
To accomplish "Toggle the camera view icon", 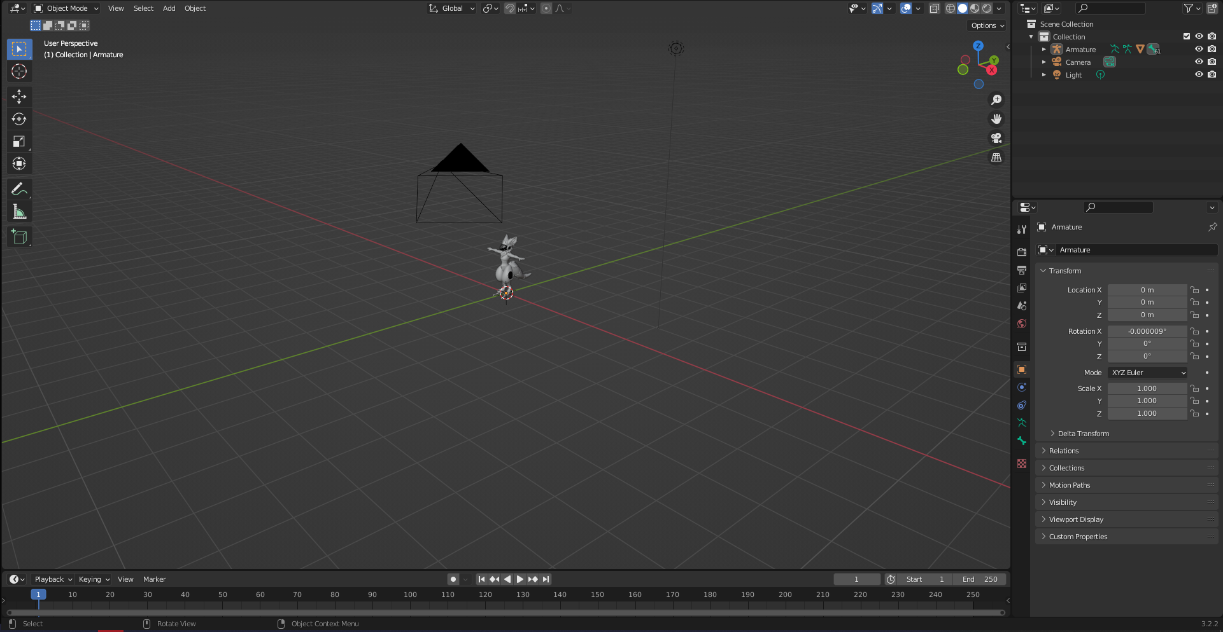I will 996,138.
